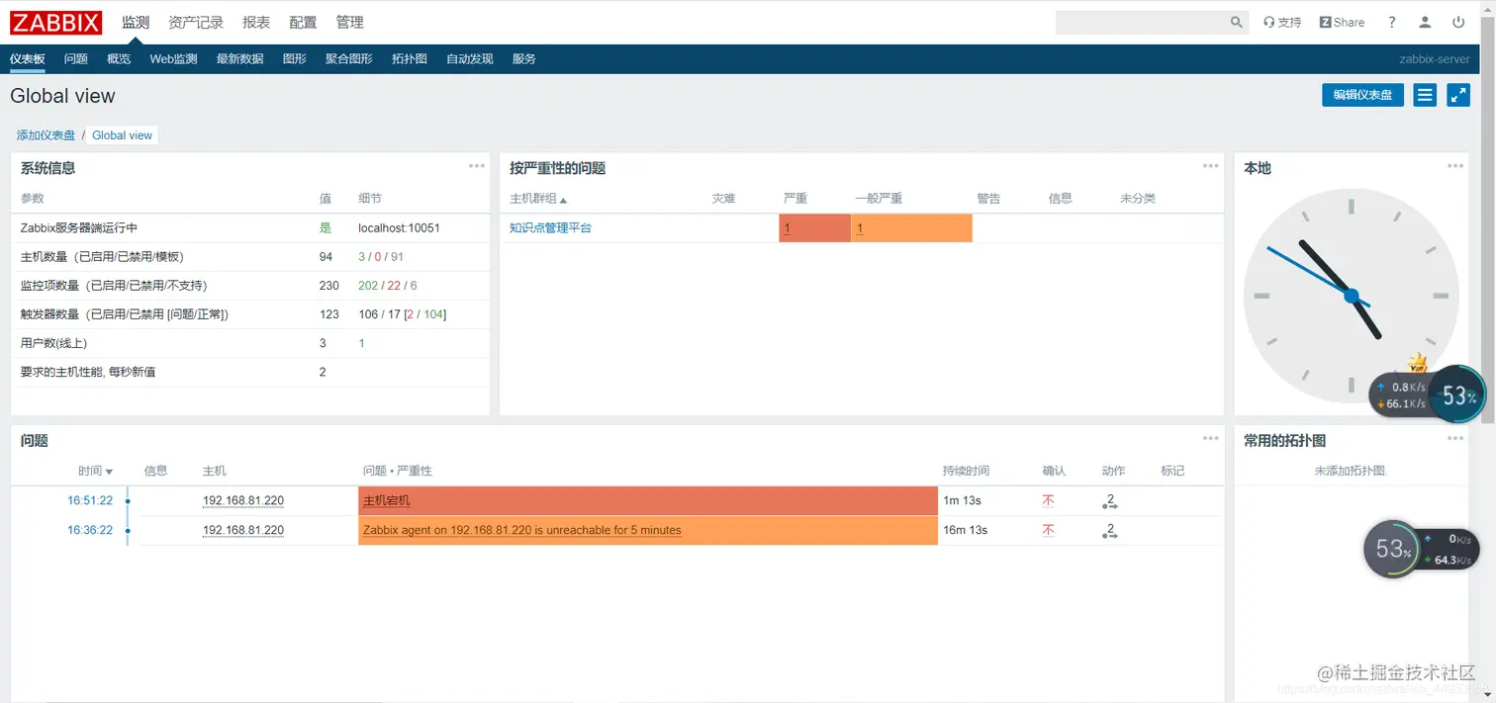Switch to the 最新数据 submenu tab
This screenshot has width=1496, height=703.
click(239, 59)
